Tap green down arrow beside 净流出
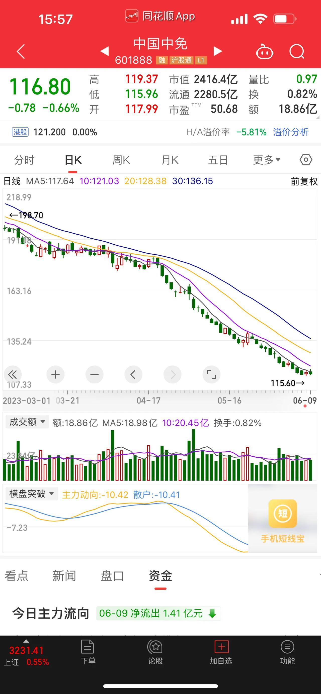The image size is (321, 694). [x=212, y=613]
